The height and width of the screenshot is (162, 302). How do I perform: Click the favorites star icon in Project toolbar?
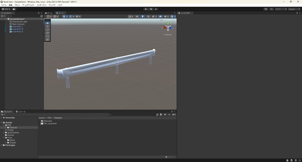point(169,115)
